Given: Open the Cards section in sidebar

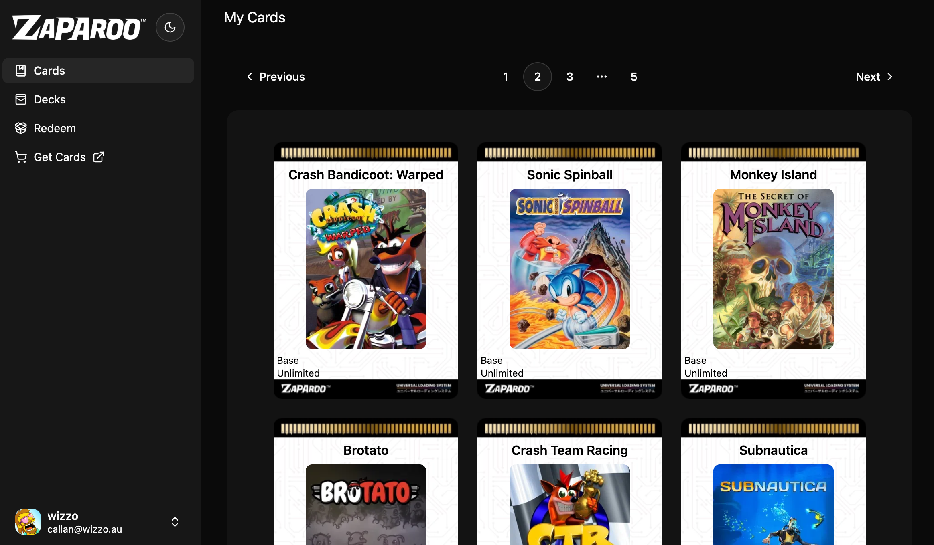Looking at the screenshot, I should 98,71.
